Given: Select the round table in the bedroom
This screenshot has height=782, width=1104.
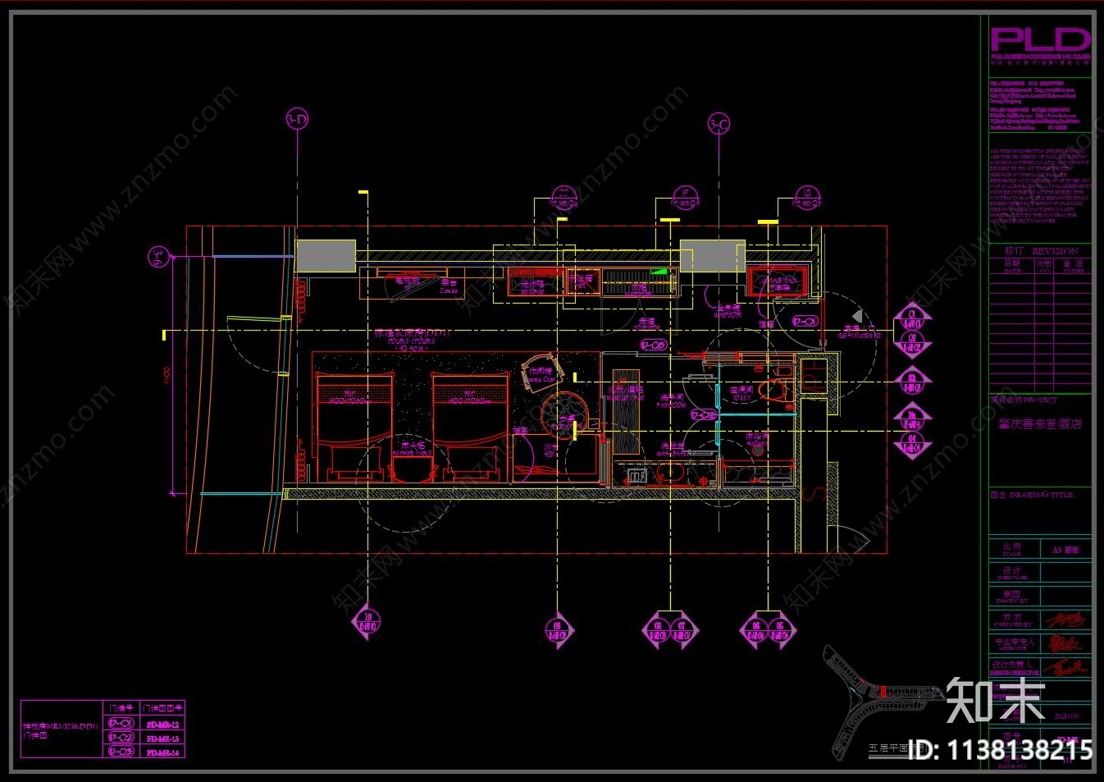Looking at the screenshot, I should (565, 415).
